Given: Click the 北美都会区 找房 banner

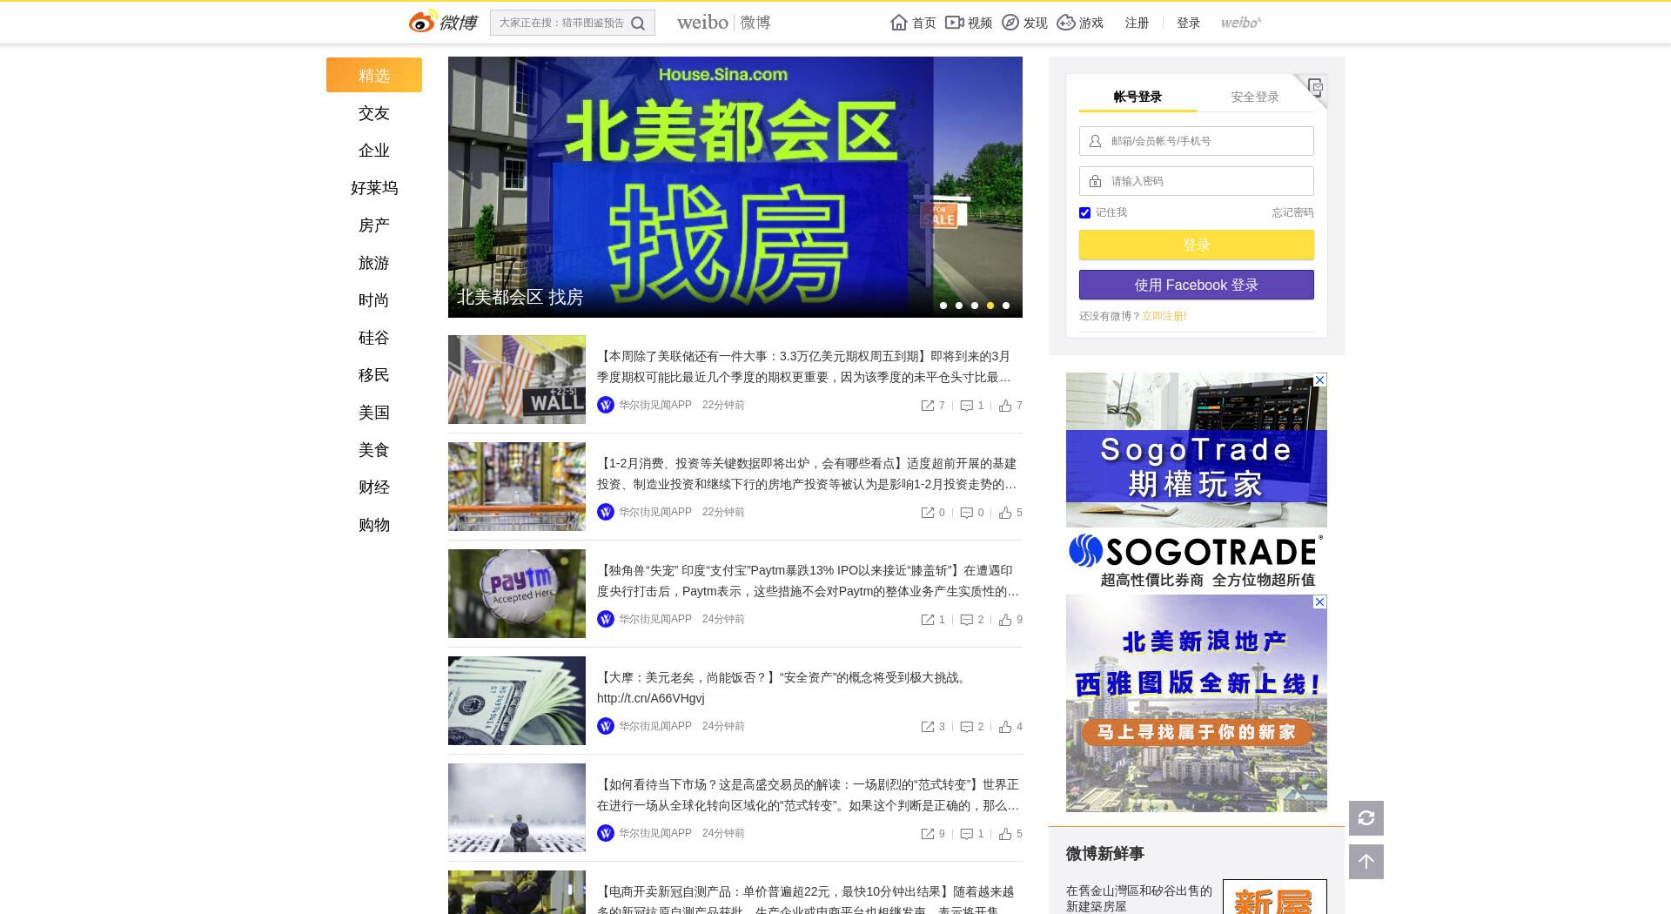Looking at the screenshot, I should (735, 187).
